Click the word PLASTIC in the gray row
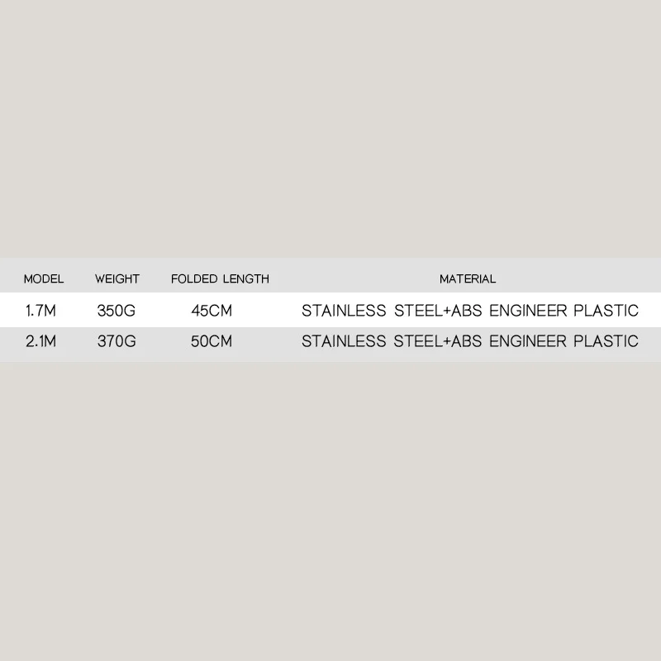 (606, 341)
